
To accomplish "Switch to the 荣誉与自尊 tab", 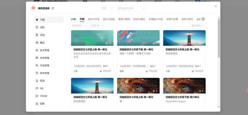I will click(x=172, y=19).
